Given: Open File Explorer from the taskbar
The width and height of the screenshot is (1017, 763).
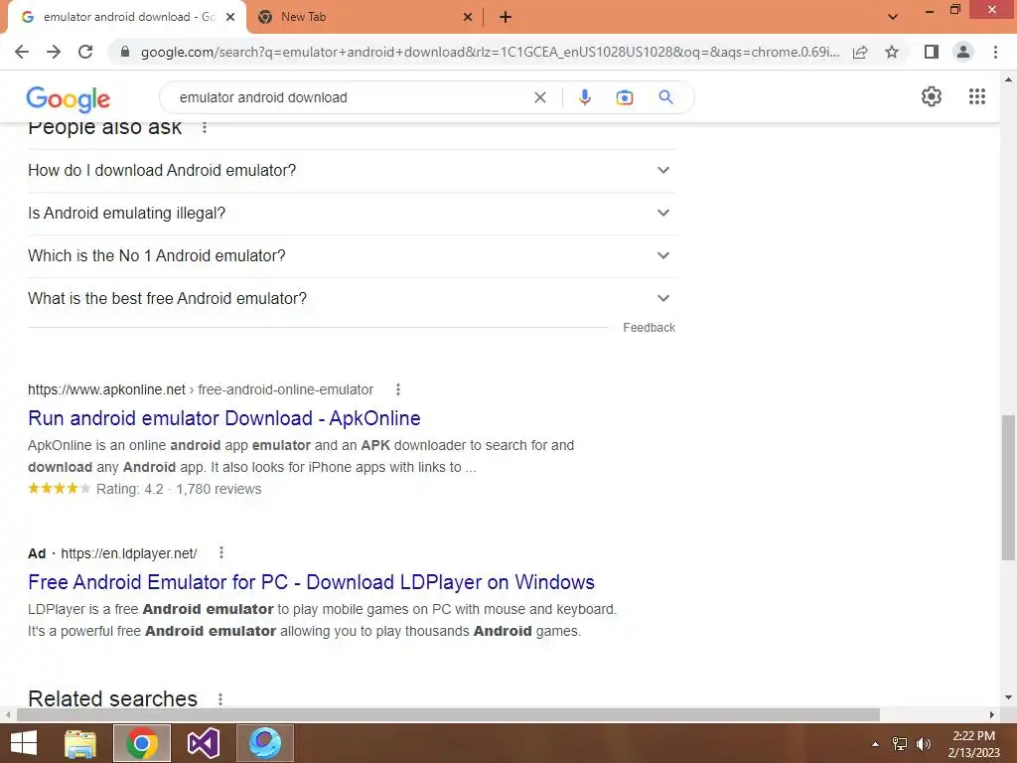Looking at the screenshot, I should click(x=80, y=743).
